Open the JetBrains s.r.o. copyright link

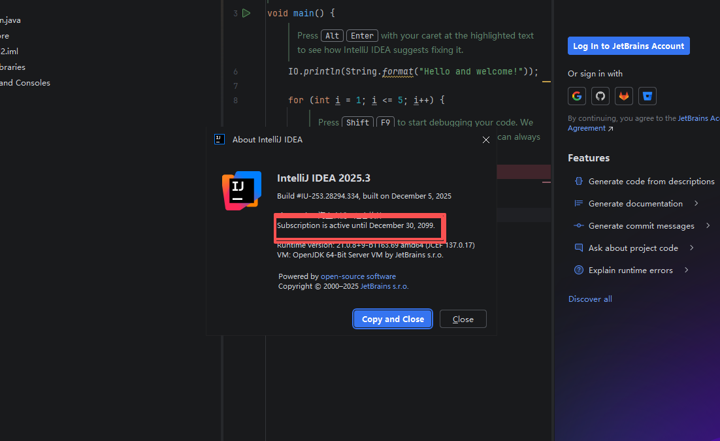pyautogui.click(x=384, y=286)
